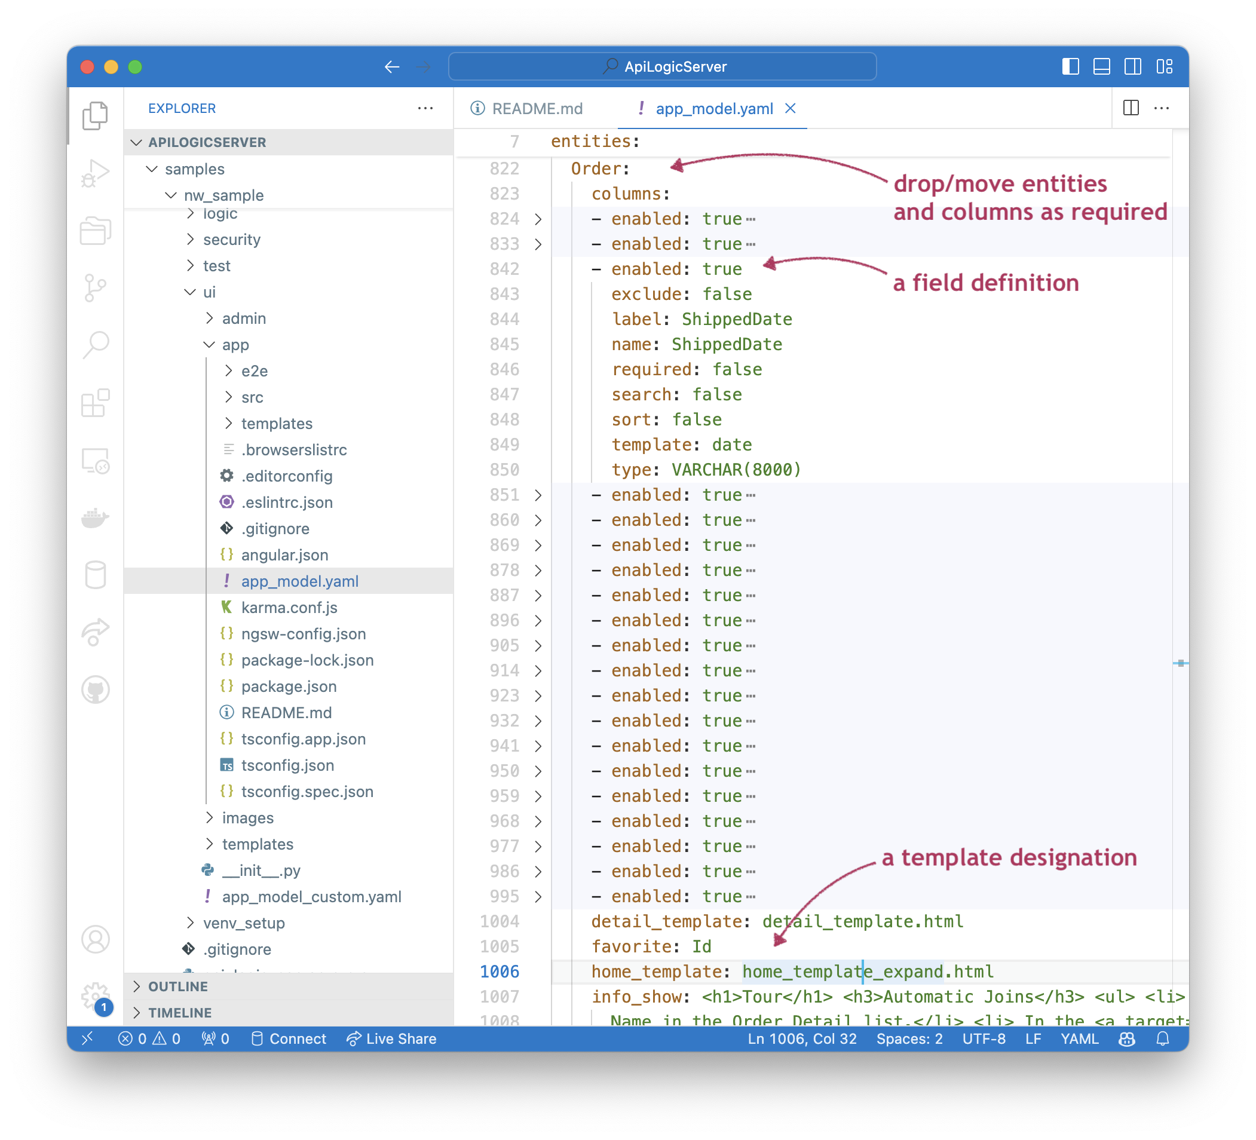Toggle the bottom Panel layout icon

[1101, 67]
